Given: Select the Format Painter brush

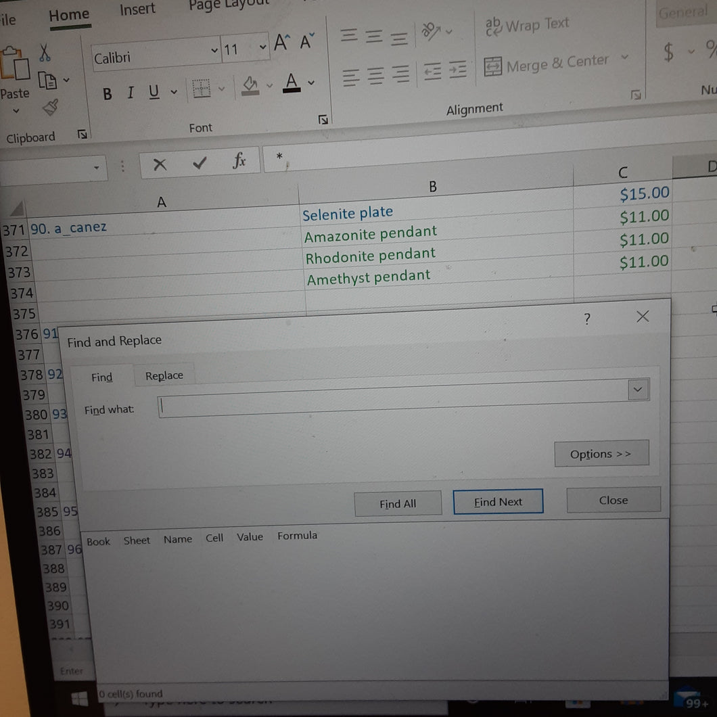Looking at the screenshot, I should coord(50,107).
